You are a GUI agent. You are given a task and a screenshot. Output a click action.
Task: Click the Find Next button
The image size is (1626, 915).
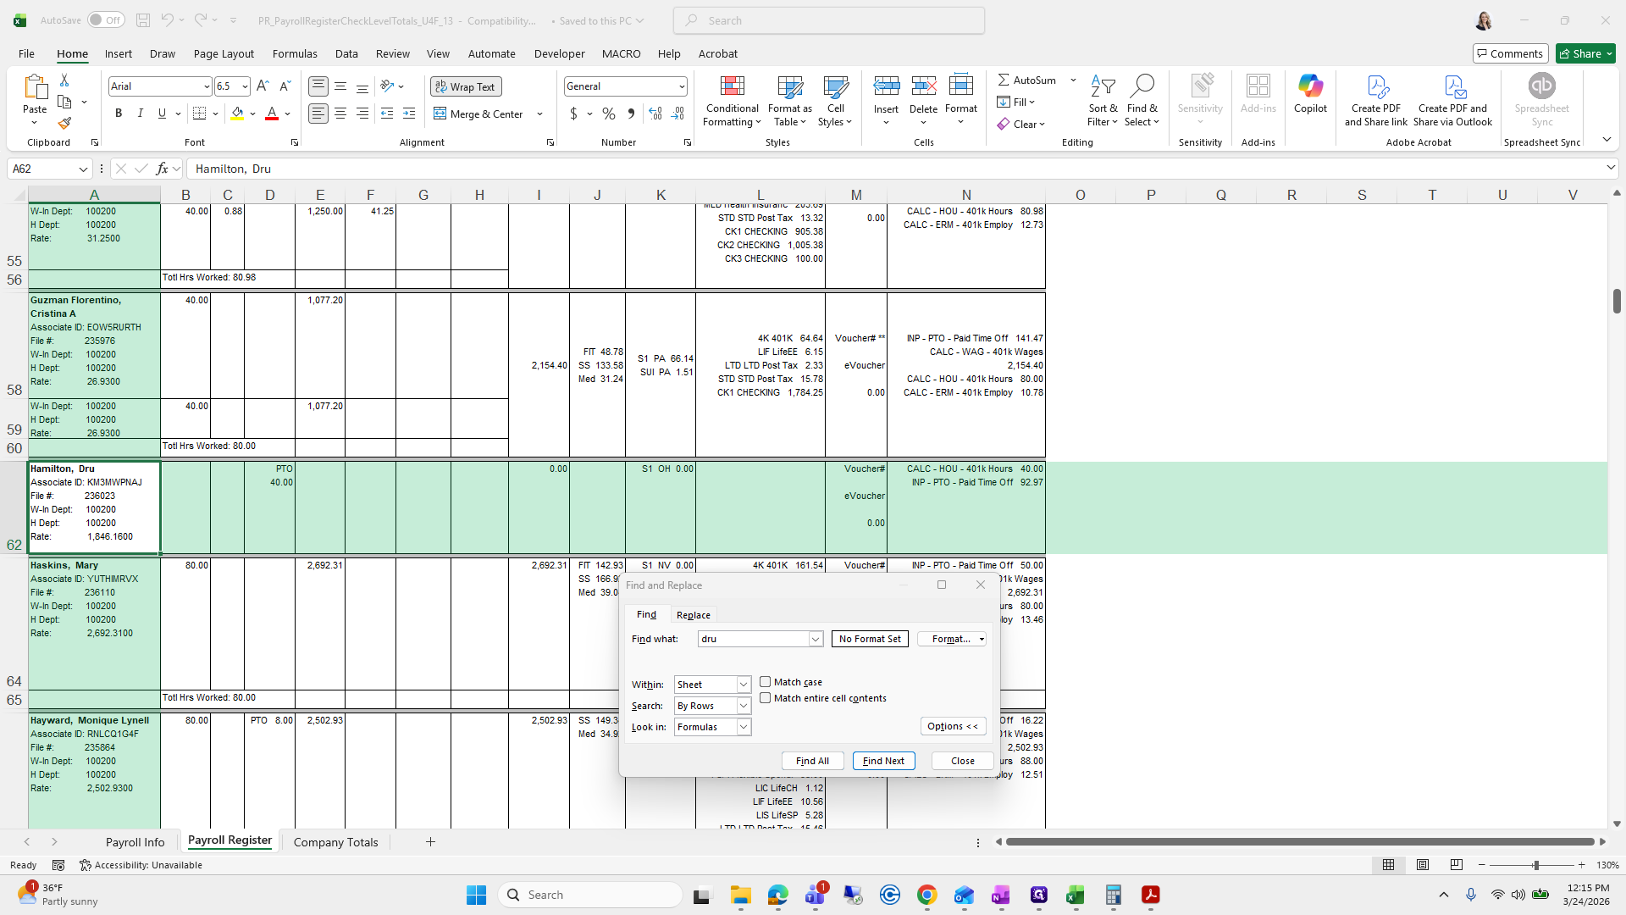pyautogui.click(x=883, y=761)
